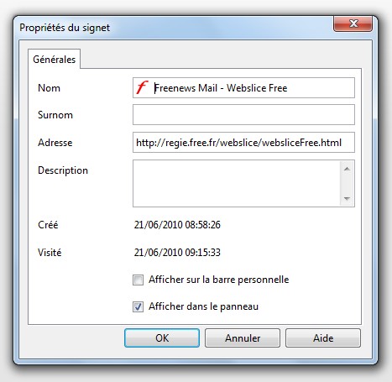Click the Propriétés du signet title bar
392x382 pixels.
[x=174, y=28]
